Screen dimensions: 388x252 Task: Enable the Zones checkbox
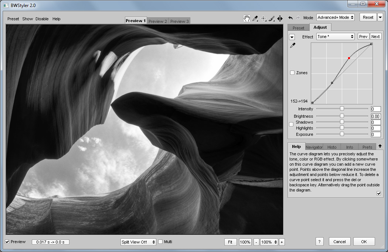[292, 73]
